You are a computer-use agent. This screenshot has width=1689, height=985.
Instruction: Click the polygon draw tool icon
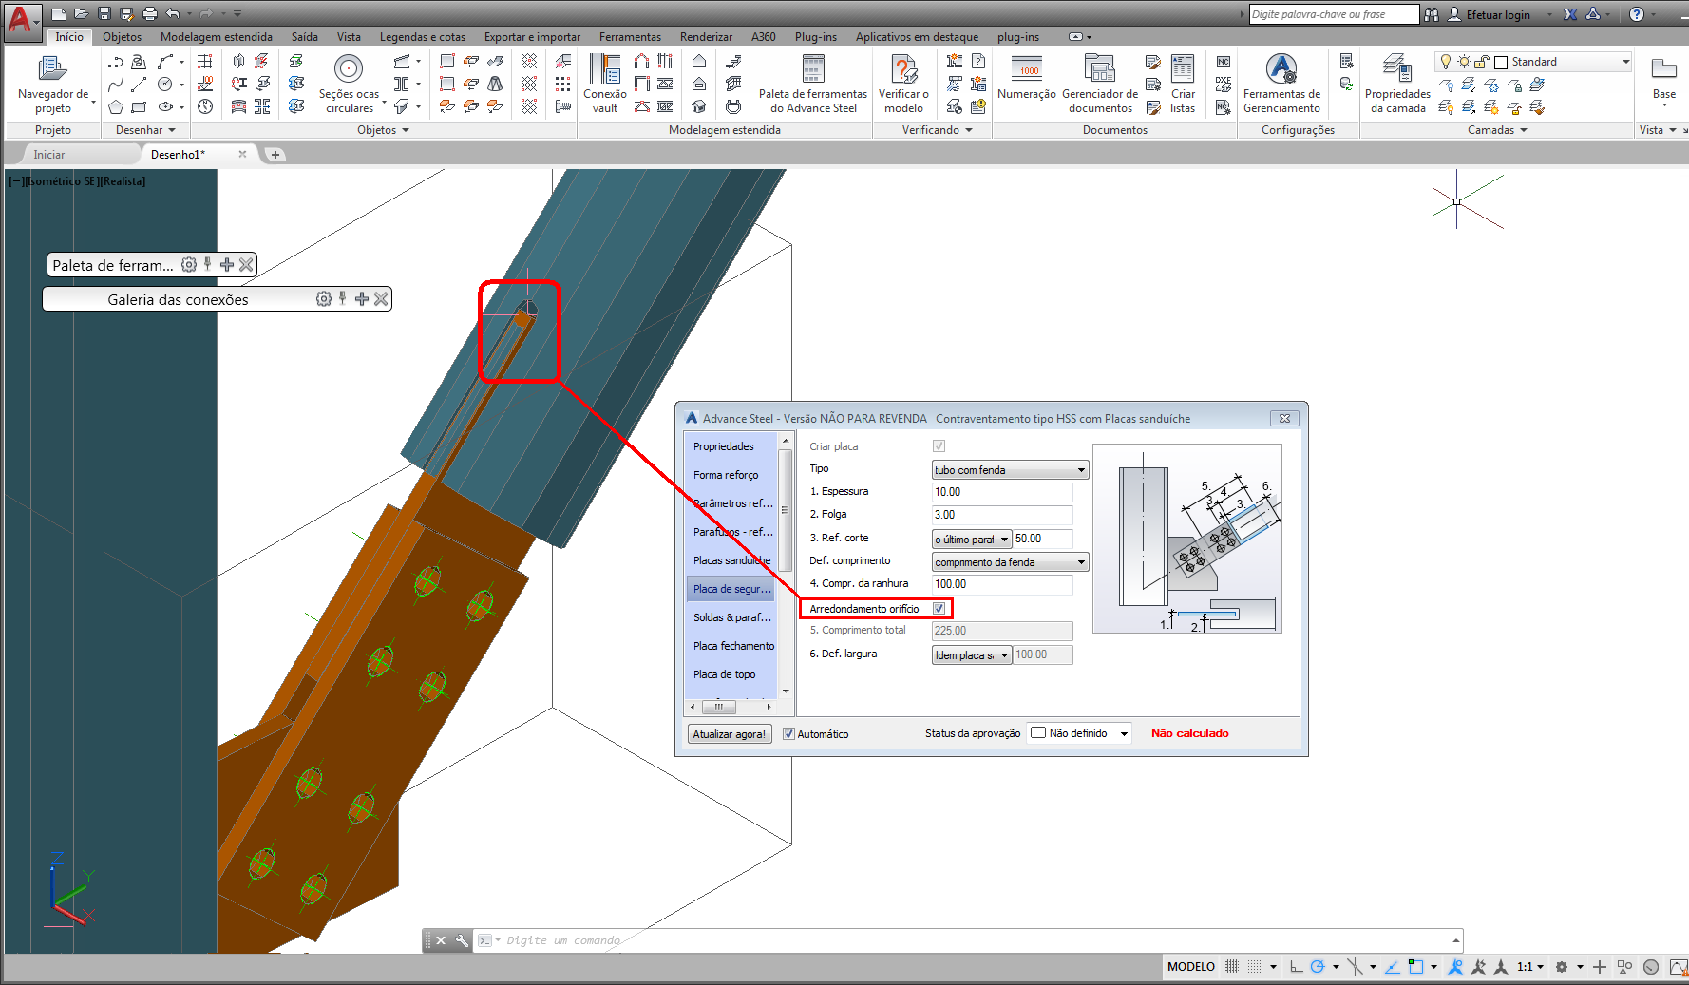coord(116,107)
